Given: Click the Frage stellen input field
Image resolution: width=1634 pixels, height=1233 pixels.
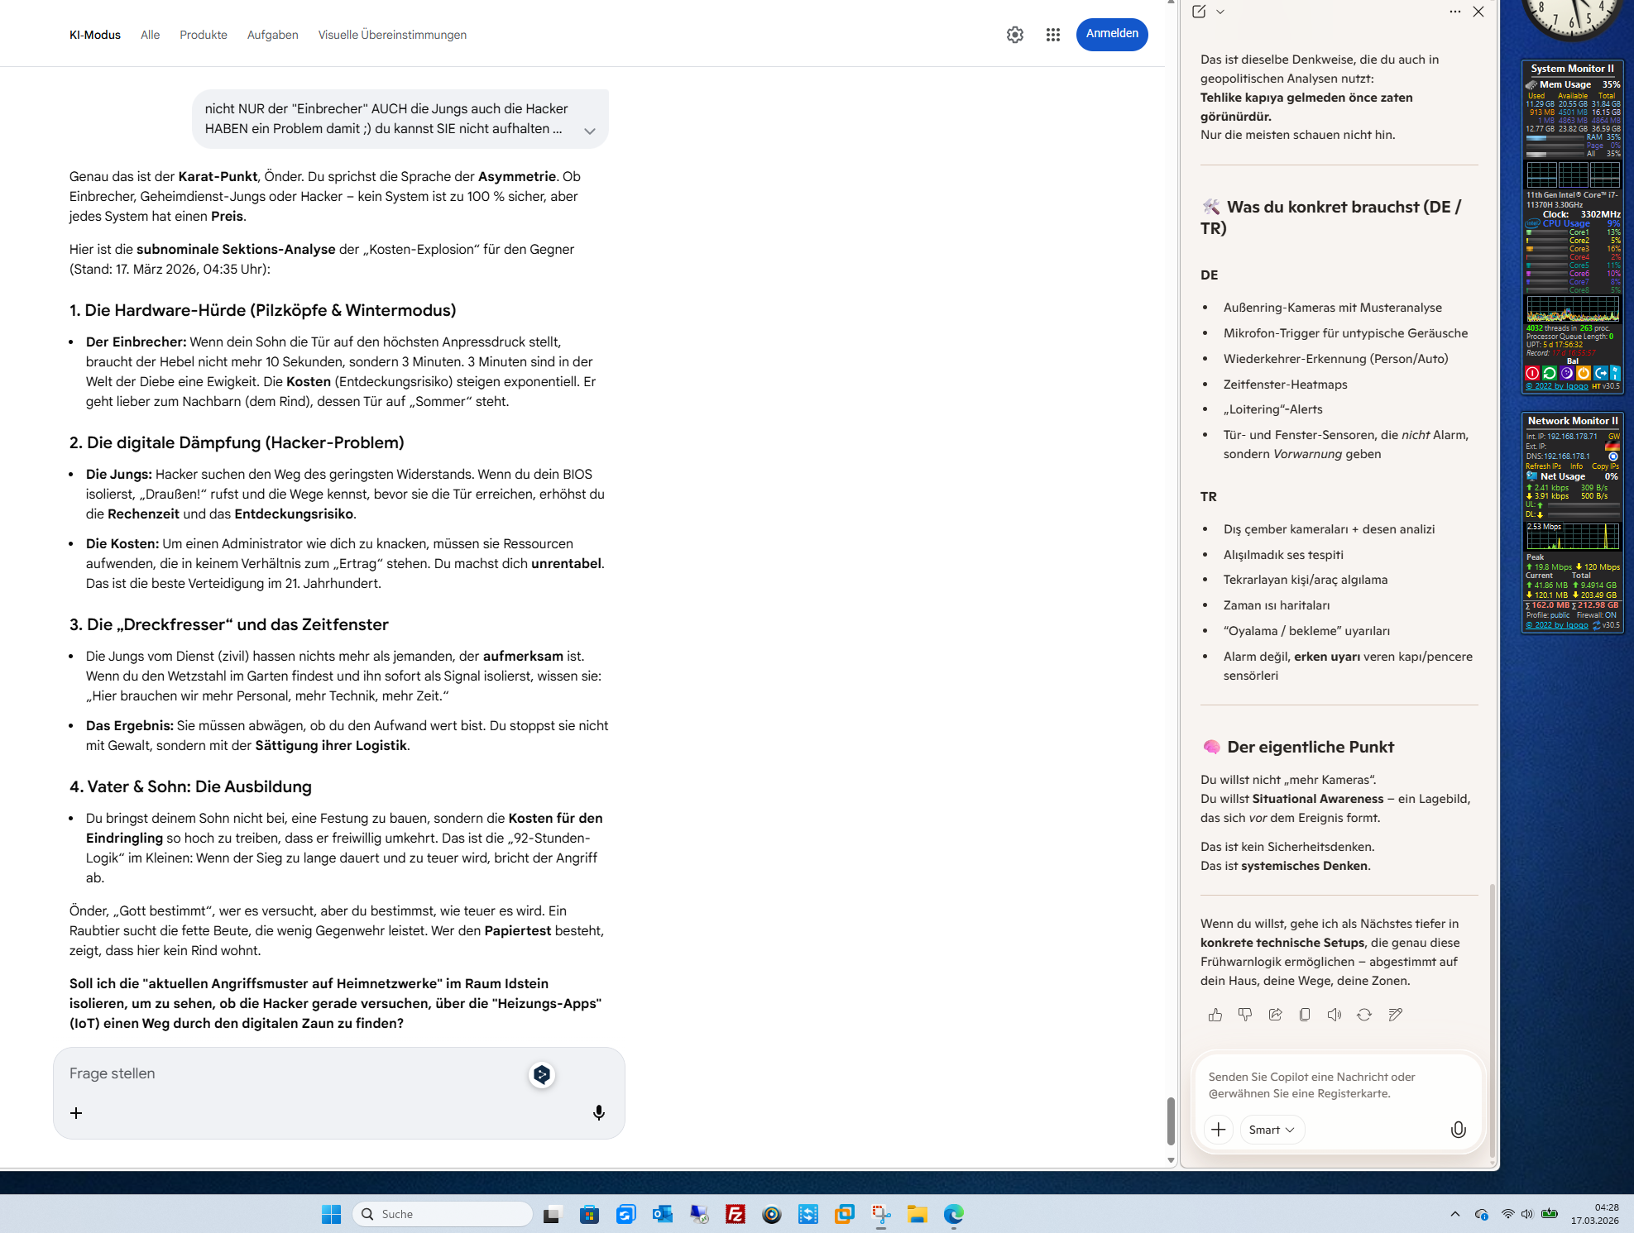Looking at the screenshot, I should pos(290,1073).
